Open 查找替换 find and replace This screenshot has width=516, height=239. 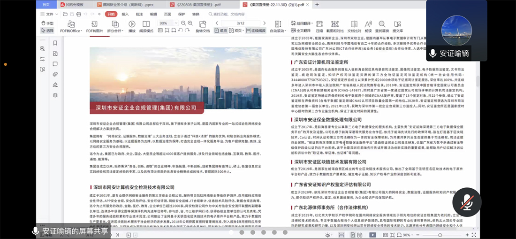[382, 27]
